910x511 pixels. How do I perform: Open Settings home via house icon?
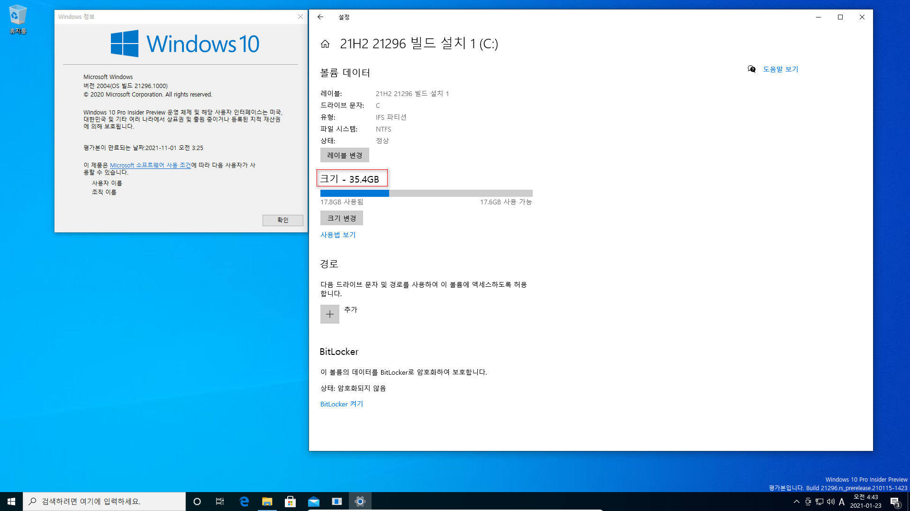tap(325, 44)
